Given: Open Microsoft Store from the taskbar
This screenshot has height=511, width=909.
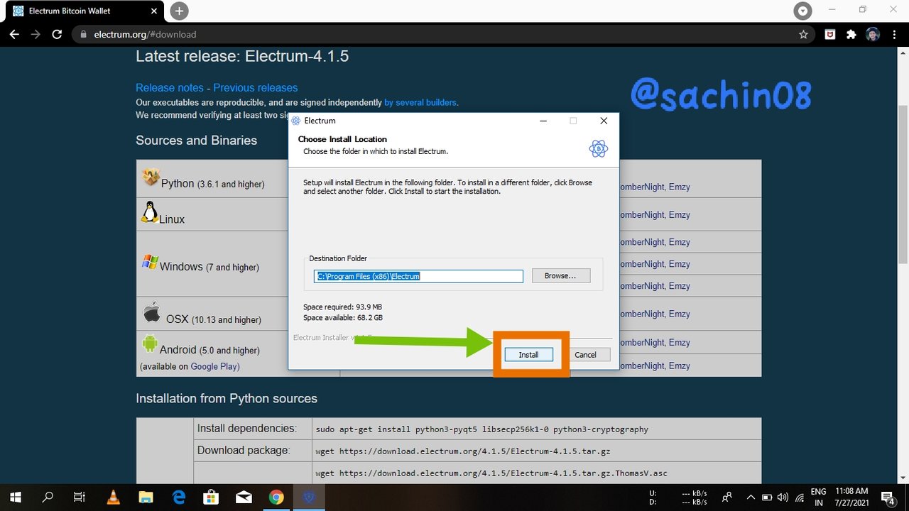Looking at the screenshot, I should coord(211,497).
